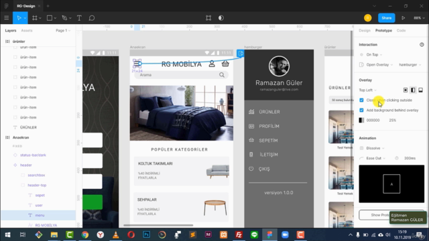
Task: Select the searchbox layer
Action: coord(36,175)
